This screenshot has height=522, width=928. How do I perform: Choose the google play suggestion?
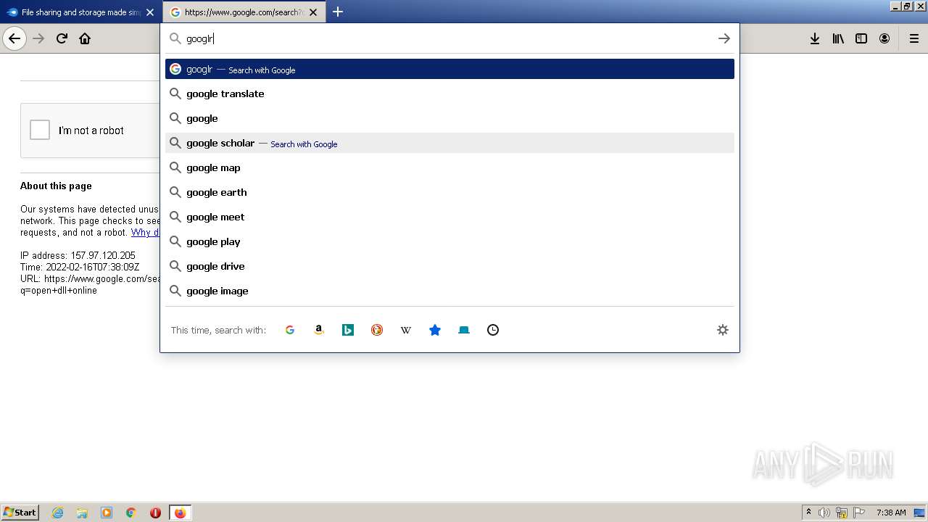click(x=449, y=241)
